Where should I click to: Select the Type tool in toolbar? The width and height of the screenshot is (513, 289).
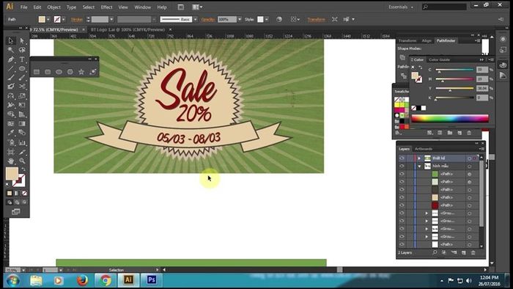point(22,59)
